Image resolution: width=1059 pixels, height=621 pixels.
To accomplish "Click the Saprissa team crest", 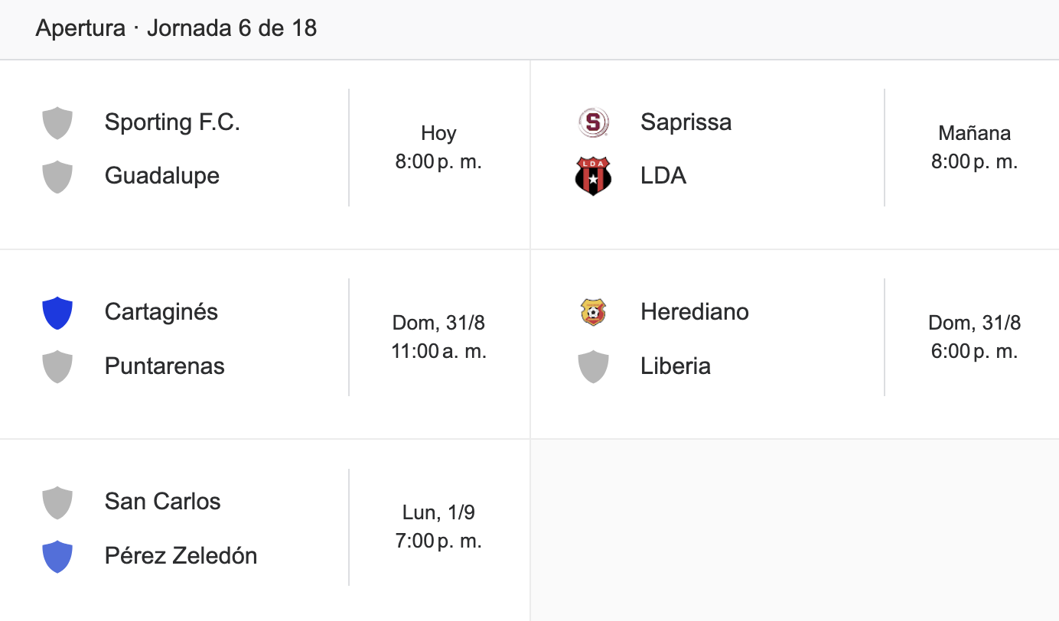I will pos(593,122).
